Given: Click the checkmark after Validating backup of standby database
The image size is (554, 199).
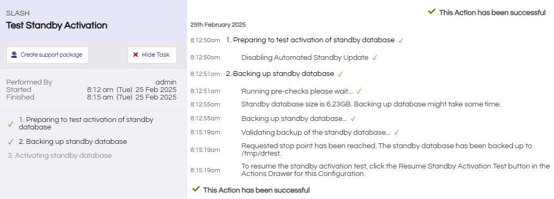Looking at the screenshot, I should 396,133.
